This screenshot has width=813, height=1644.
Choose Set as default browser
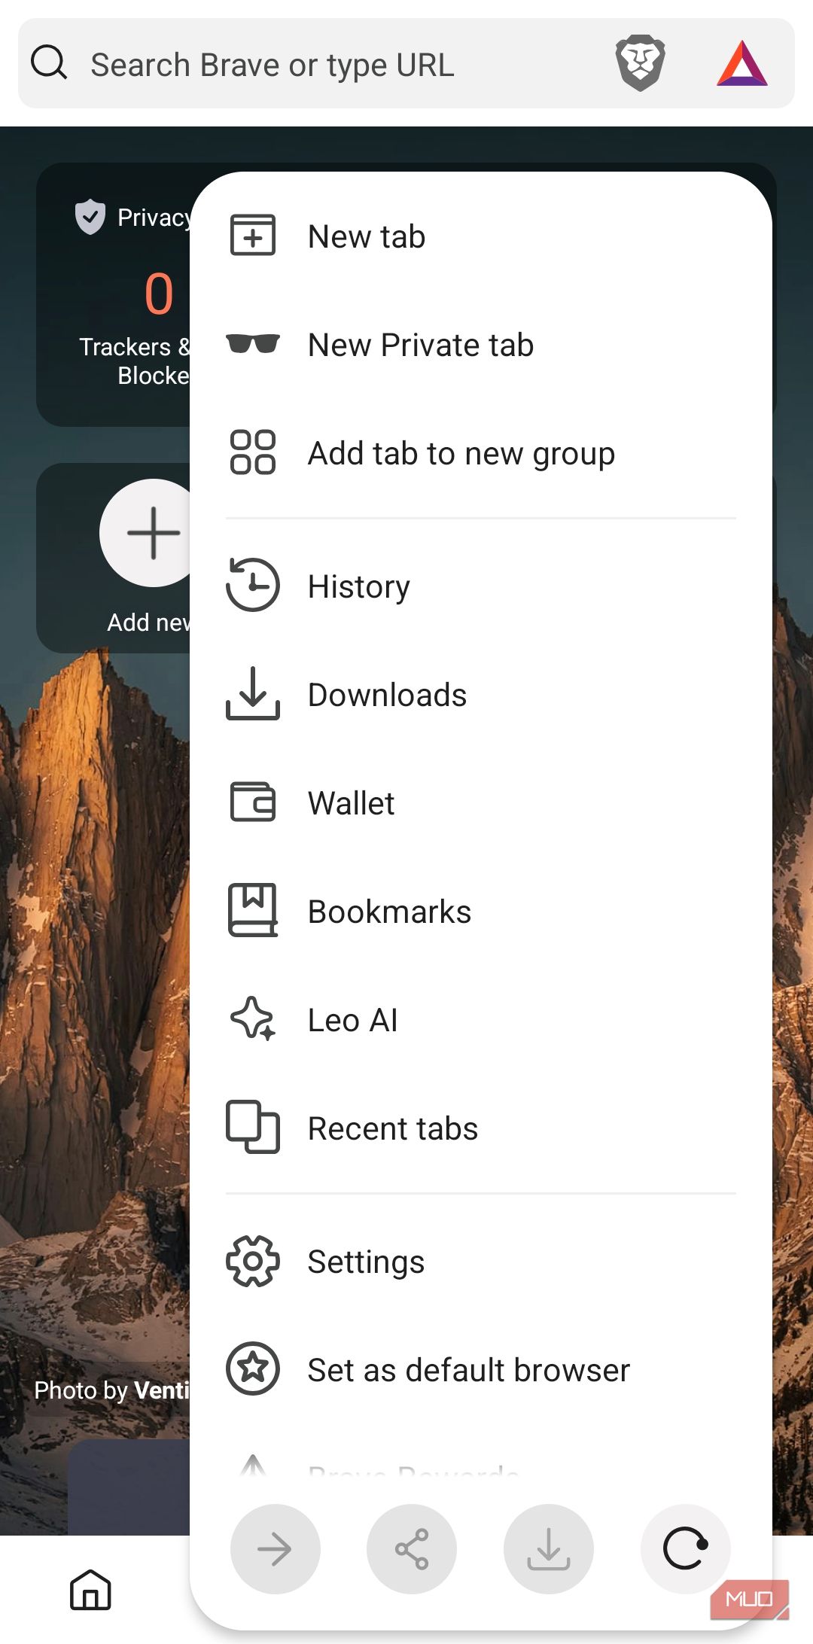[469, 1370]
